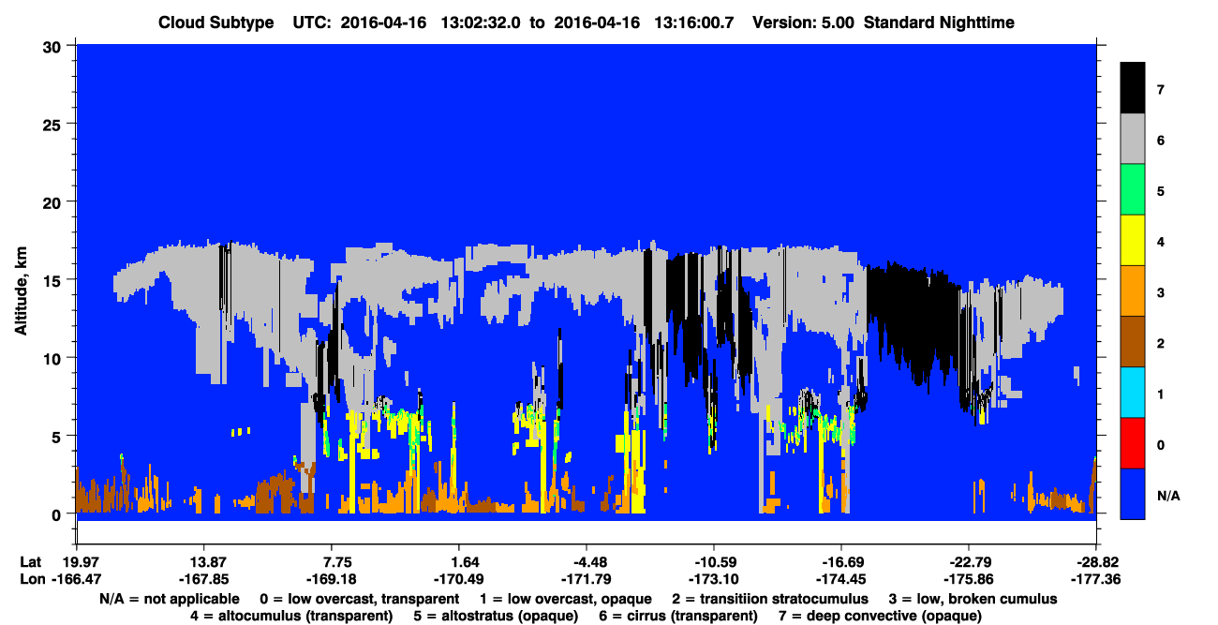Click the y-axis tick label 10
Screen dimensions: 1218x625
(54, 358)
